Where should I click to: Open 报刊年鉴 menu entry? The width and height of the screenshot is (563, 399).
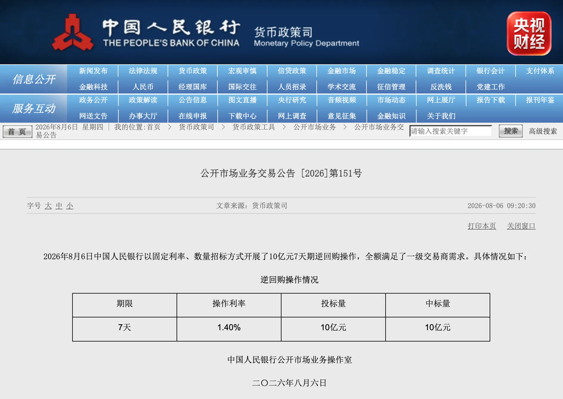(540, 100)
